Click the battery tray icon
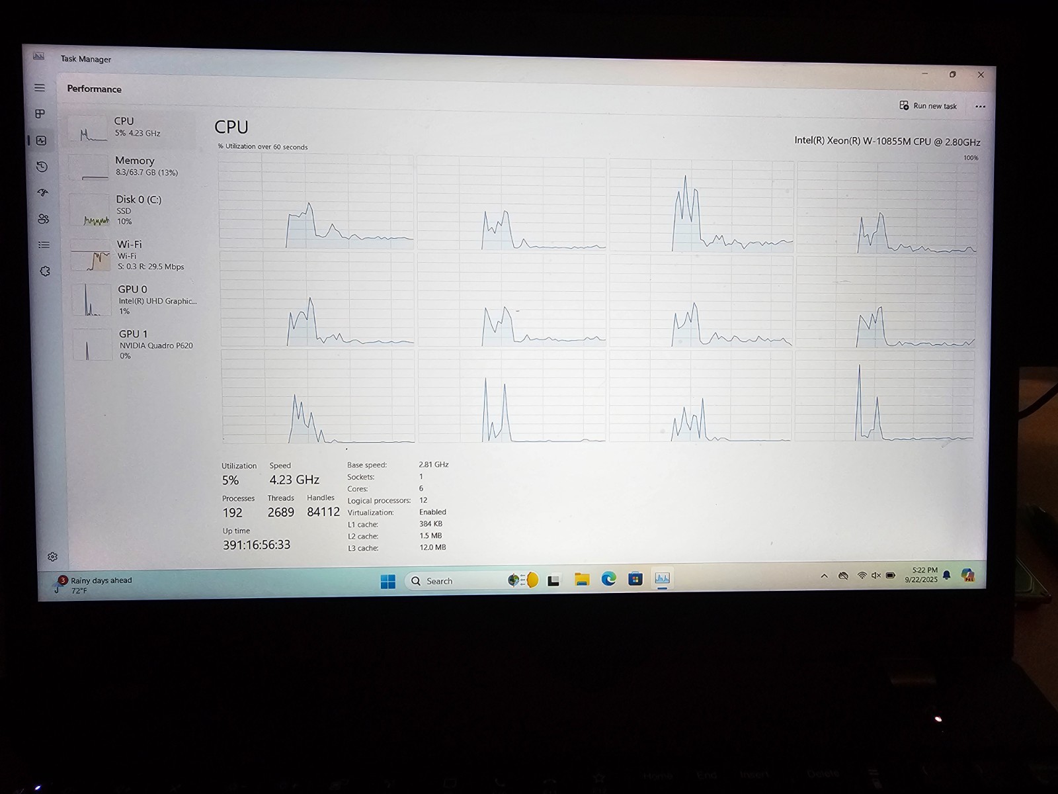This screenshot has height=794, width=1058. pyautogui.click(x=891, y=576)
